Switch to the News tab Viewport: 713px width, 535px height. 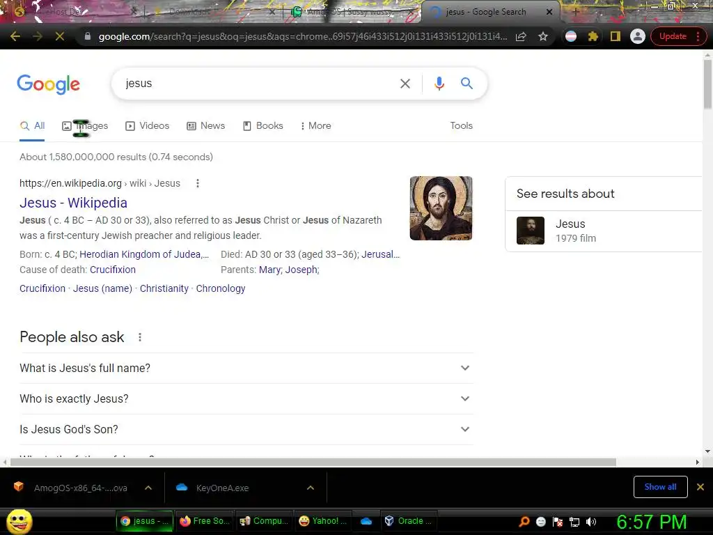pos(206,126)
